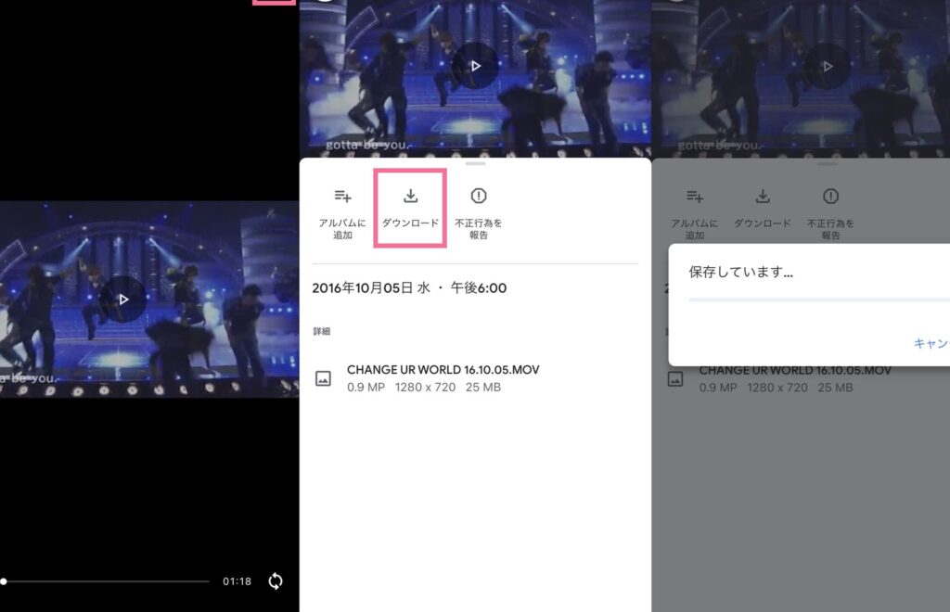Image resolution: width=950 pixels, height=612 pixels.
Task: Tap the image file icon in the middle sheet
Action: pos(324,378)
